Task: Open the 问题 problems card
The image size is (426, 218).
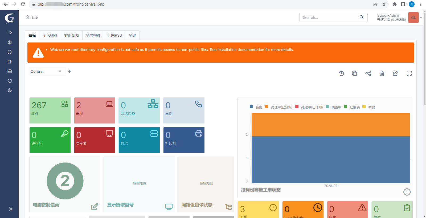Action: pyautogui.click(x=347, y=210)
